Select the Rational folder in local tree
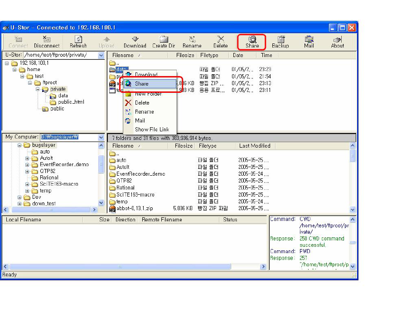Screen dimensions: 416x312 pyautogui.click(x=49, y=178)
